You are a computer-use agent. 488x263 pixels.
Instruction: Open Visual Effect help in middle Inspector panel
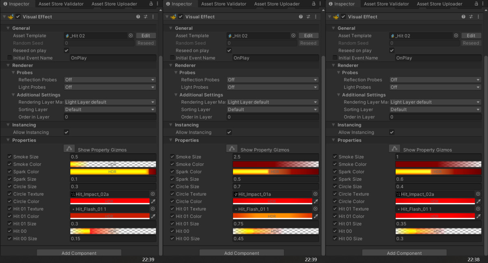click(301, 17)
